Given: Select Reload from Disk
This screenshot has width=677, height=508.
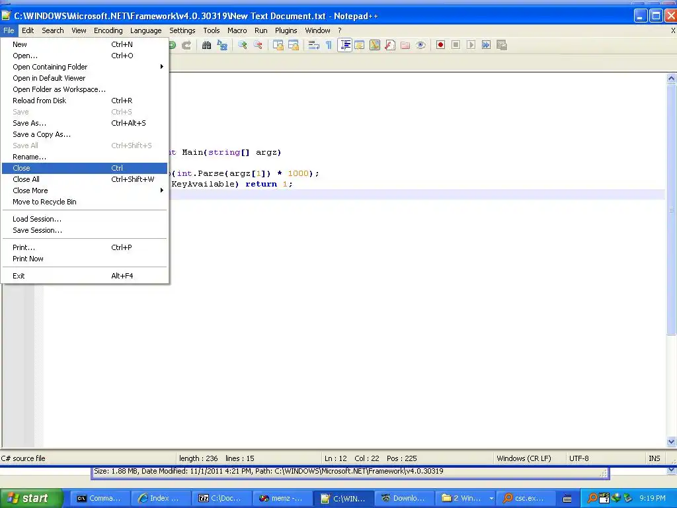Looking at the screenshot, I should click(85, 101).
